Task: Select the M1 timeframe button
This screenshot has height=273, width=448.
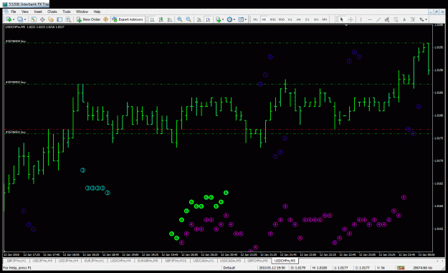Action: pyautogui.click(x=255, y=19)
